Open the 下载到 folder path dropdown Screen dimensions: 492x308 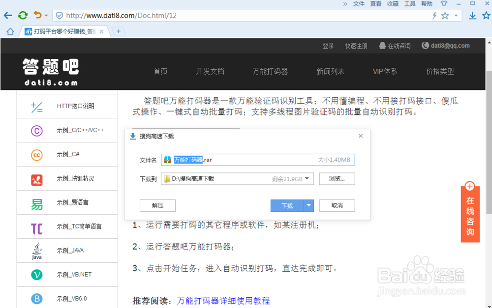tap(307, 179)
